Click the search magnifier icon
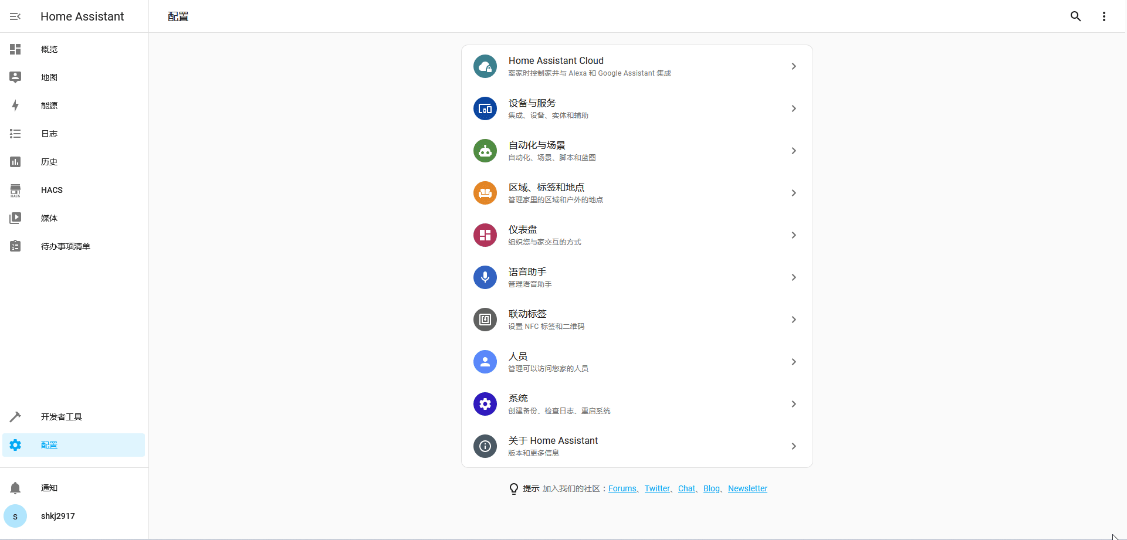 pos(1075,16)
